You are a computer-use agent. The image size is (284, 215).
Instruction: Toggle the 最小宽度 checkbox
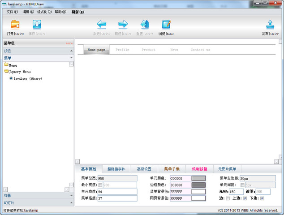tap(100, 185)
